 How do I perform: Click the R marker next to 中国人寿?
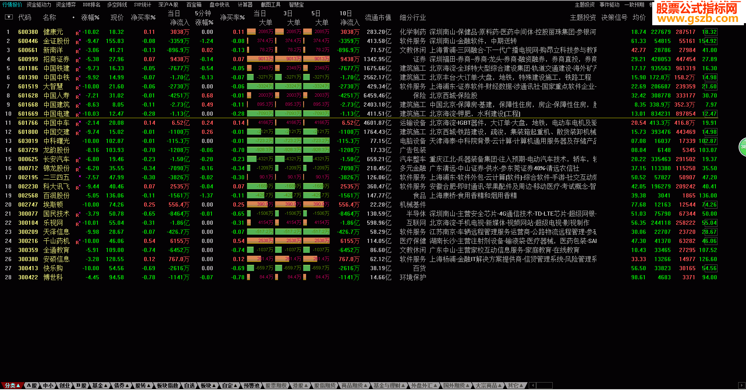click(x=78, y=96)
